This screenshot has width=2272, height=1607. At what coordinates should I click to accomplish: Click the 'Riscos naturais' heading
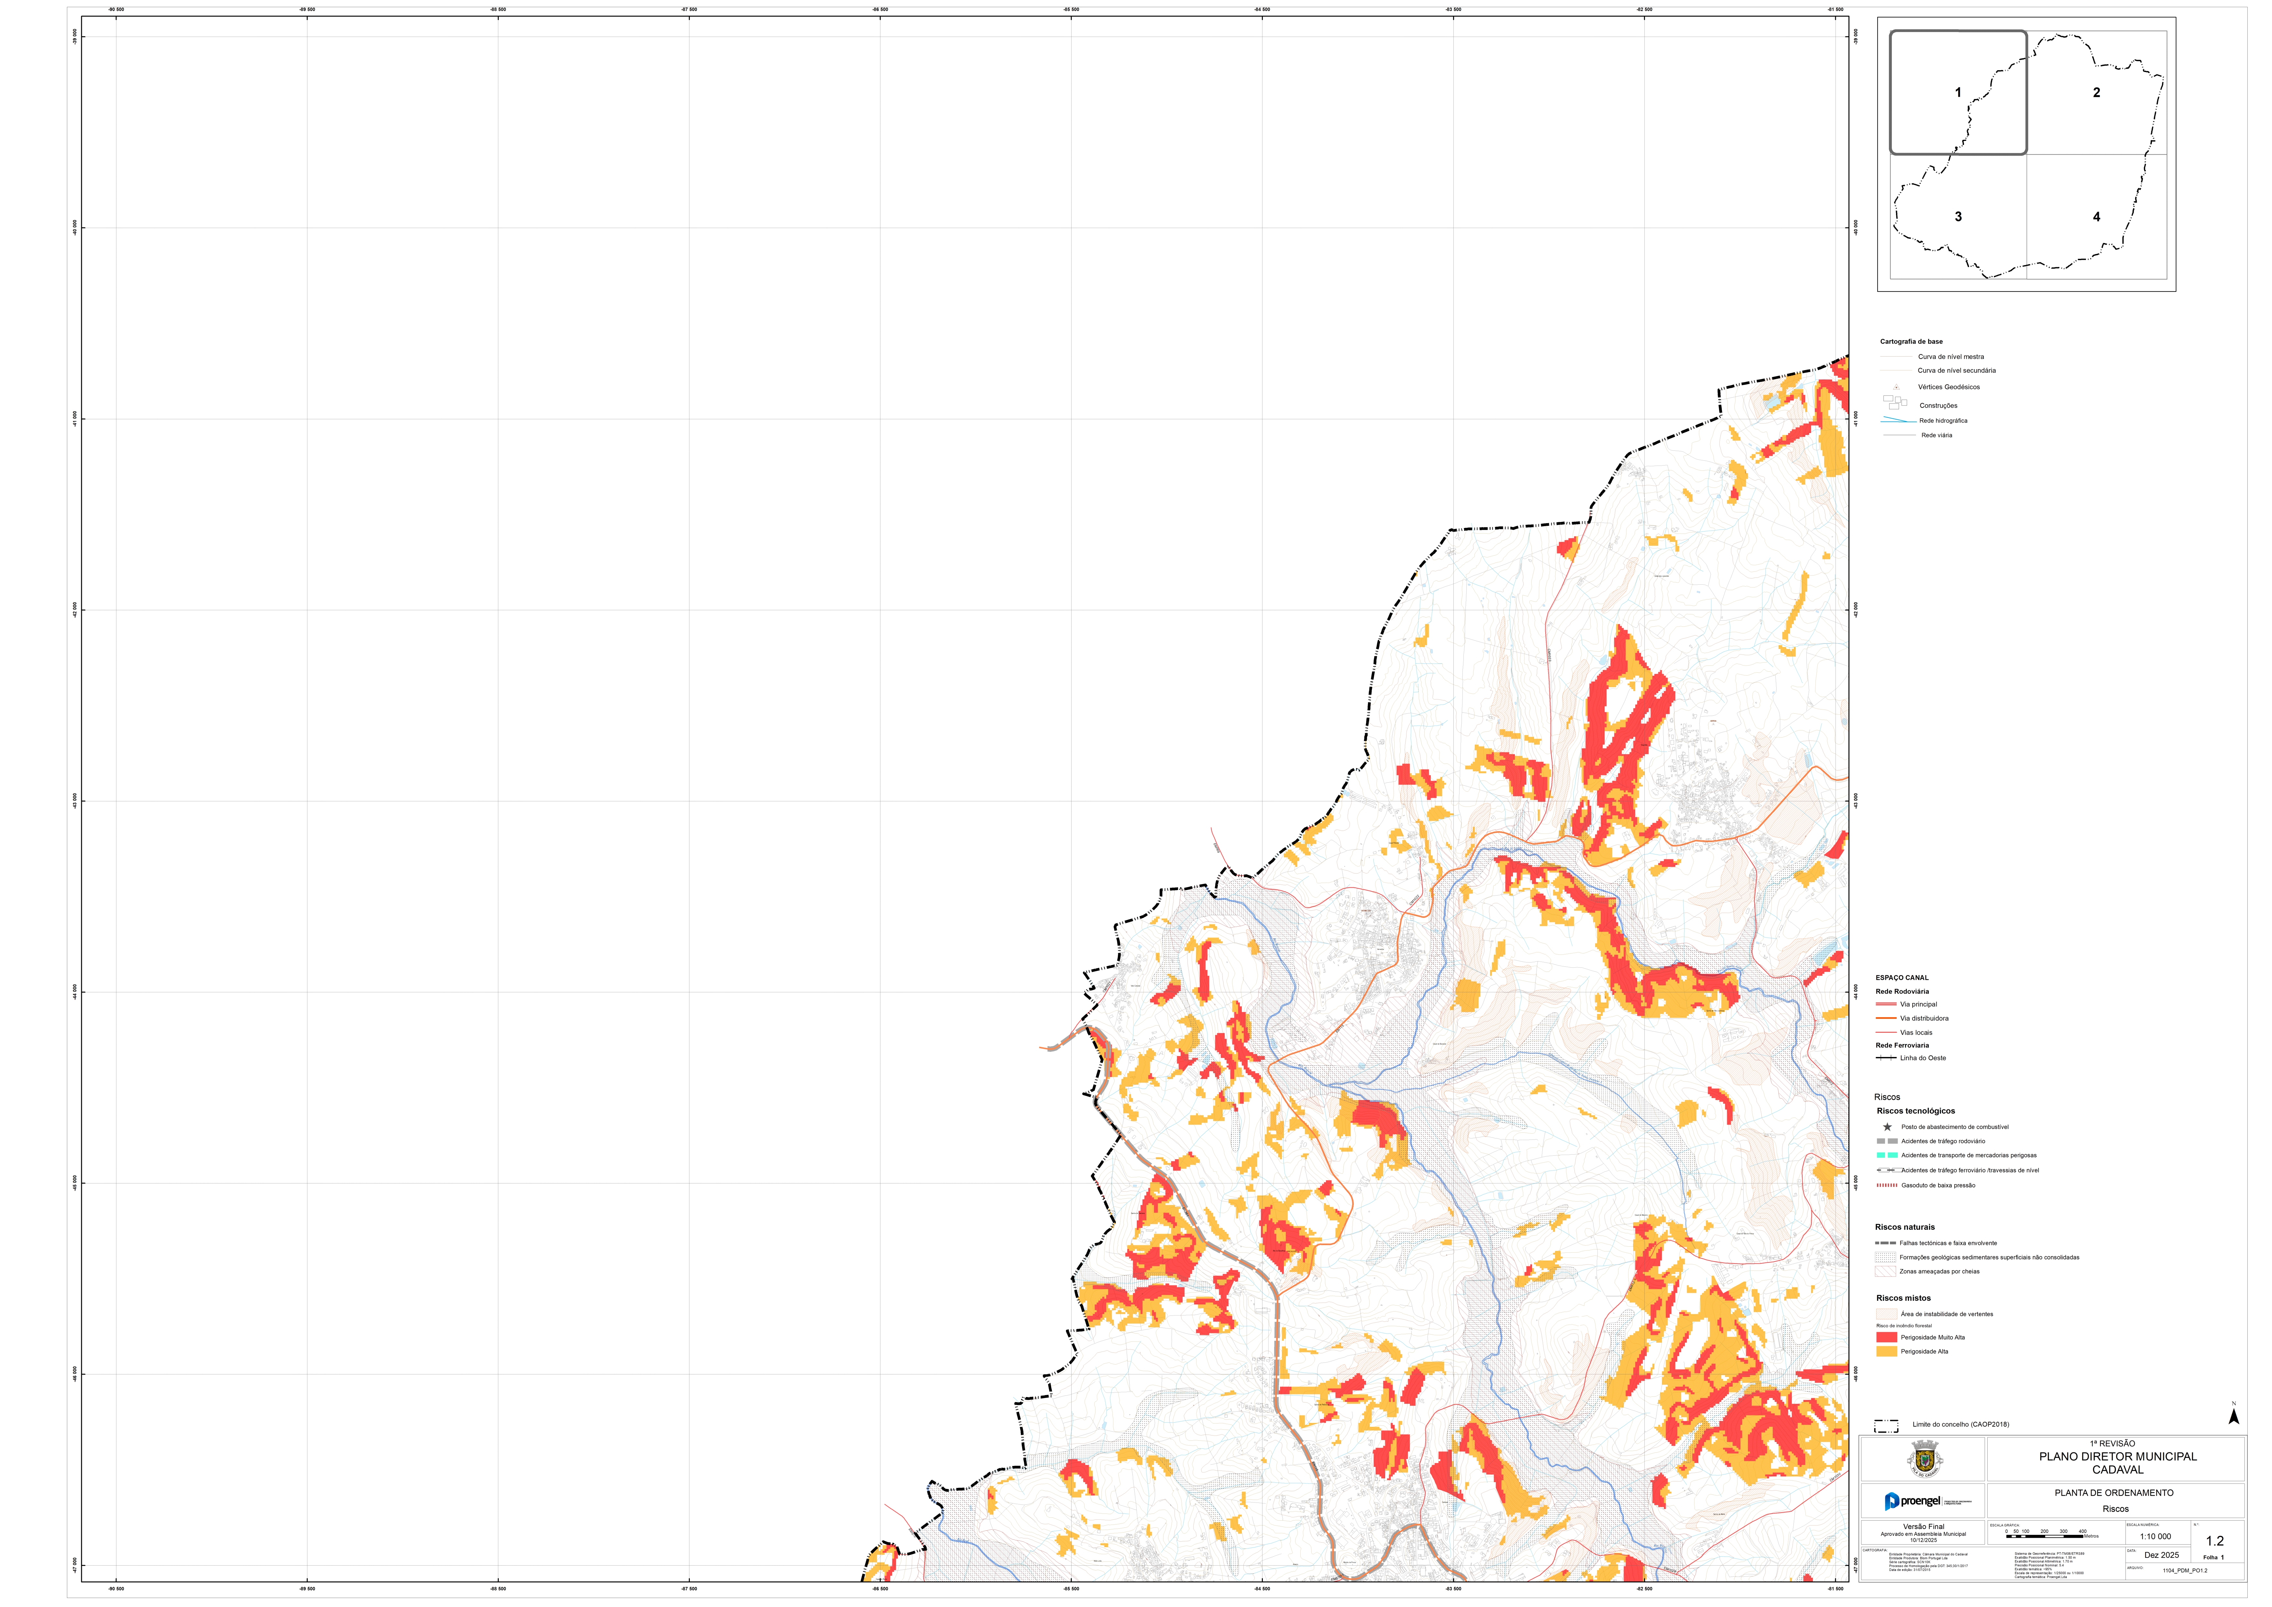pos(1905,1227)
